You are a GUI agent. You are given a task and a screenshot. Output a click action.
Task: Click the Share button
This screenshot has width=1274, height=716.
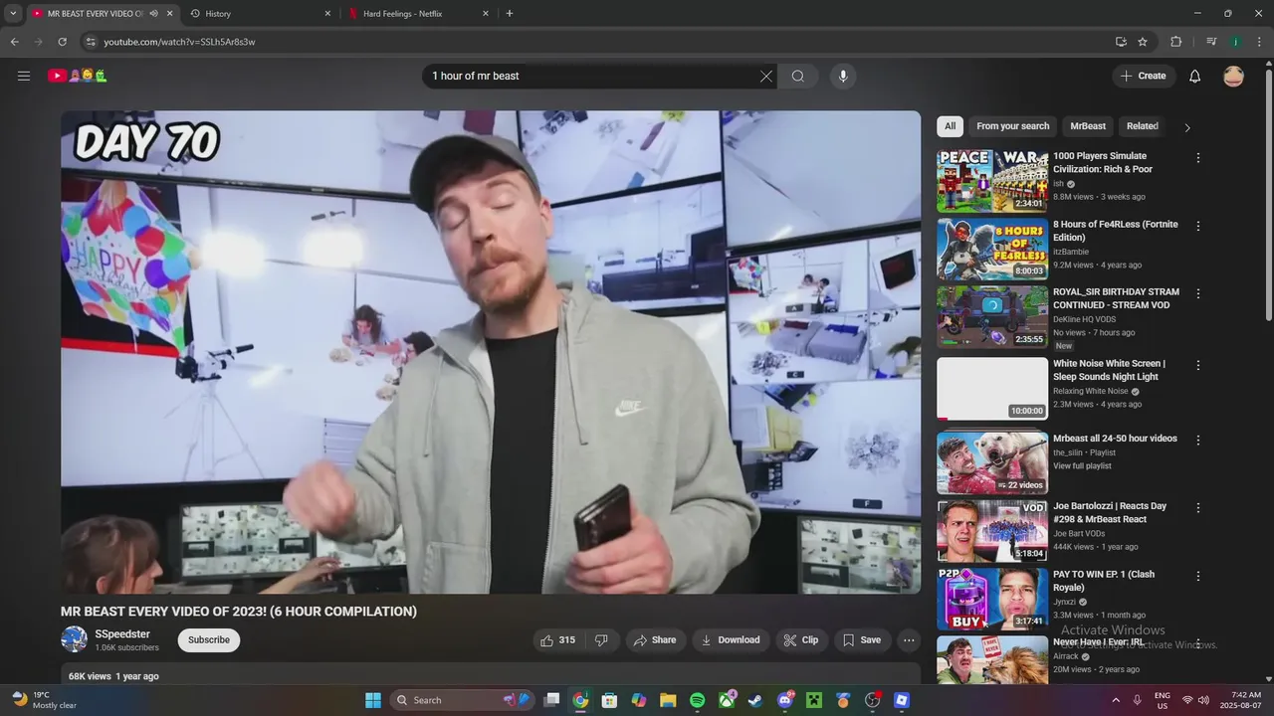[655, 640]
